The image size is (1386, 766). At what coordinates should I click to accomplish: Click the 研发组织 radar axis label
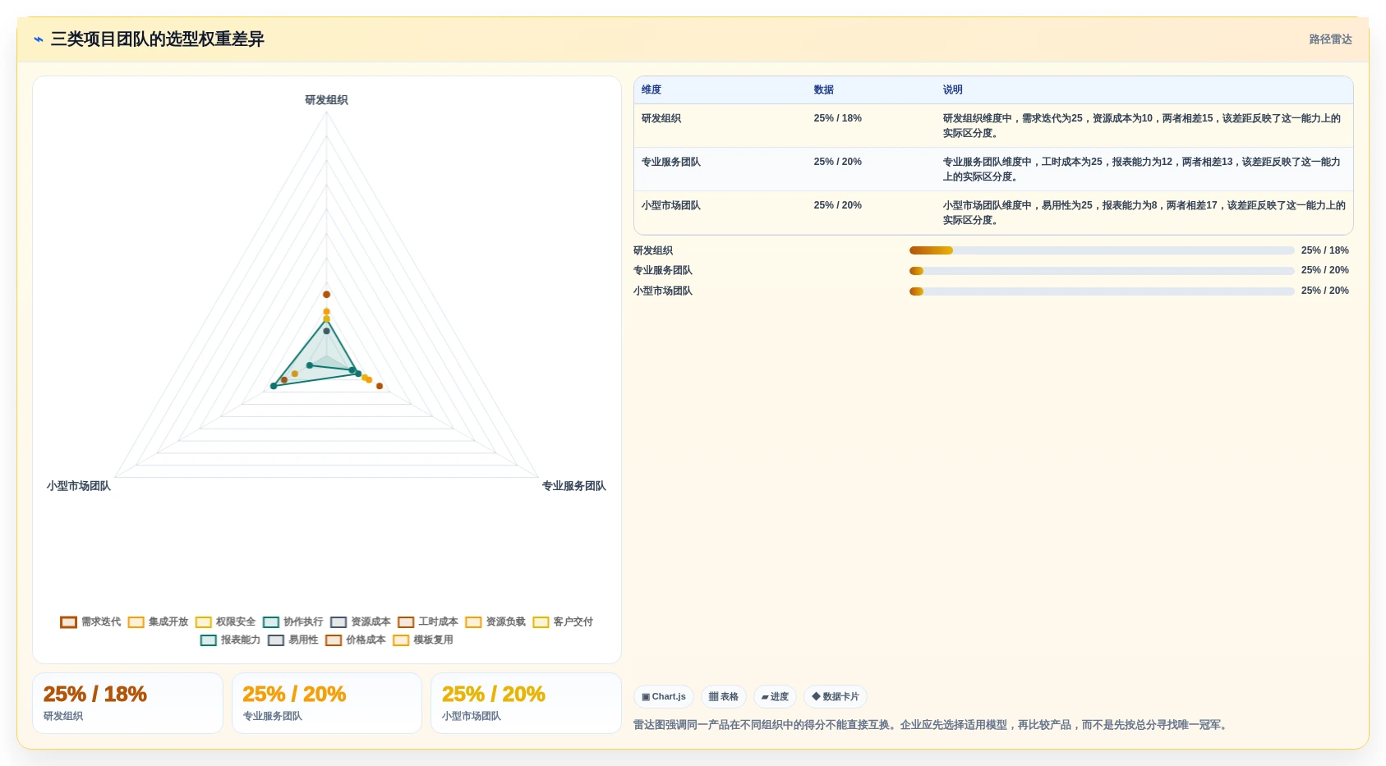pos(327,100)
